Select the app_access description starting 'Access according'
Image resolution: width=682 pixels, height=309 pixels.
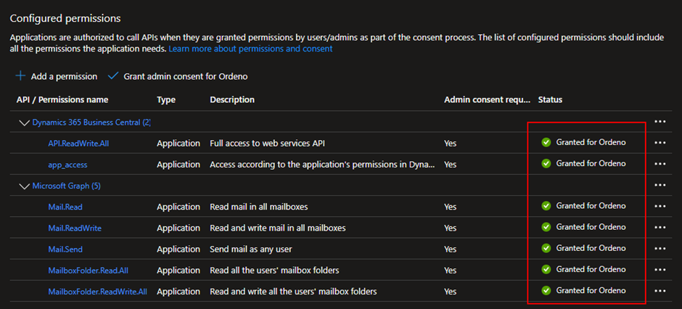322,165
